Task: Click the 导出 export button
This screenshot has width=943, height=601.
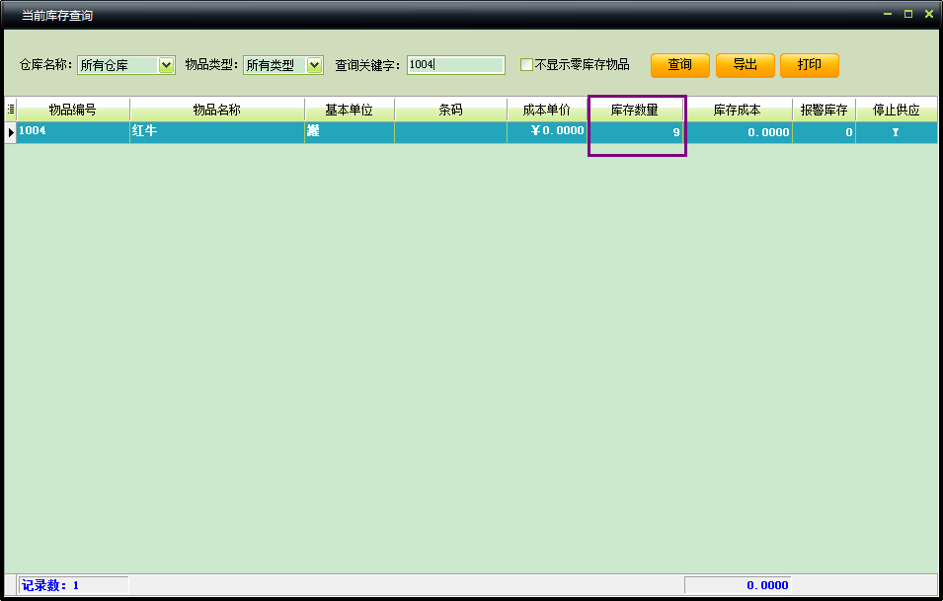Action: (x=746, y=65)
